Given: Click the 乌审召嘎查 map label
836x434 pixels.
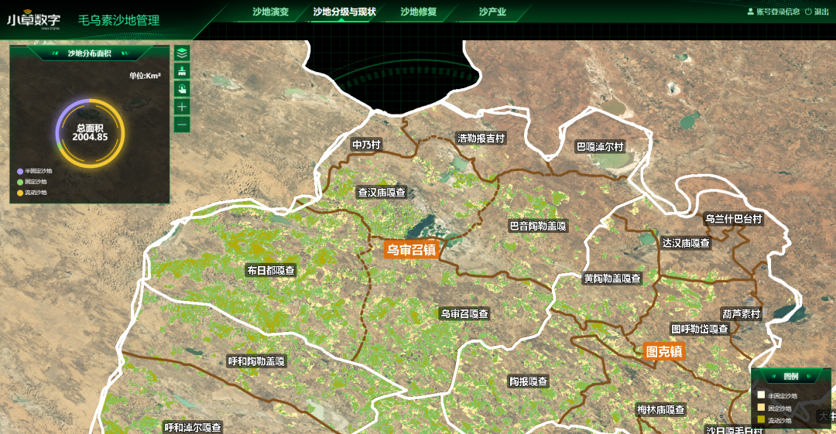Looking at the screenshot, I should (x=464, y=314).
